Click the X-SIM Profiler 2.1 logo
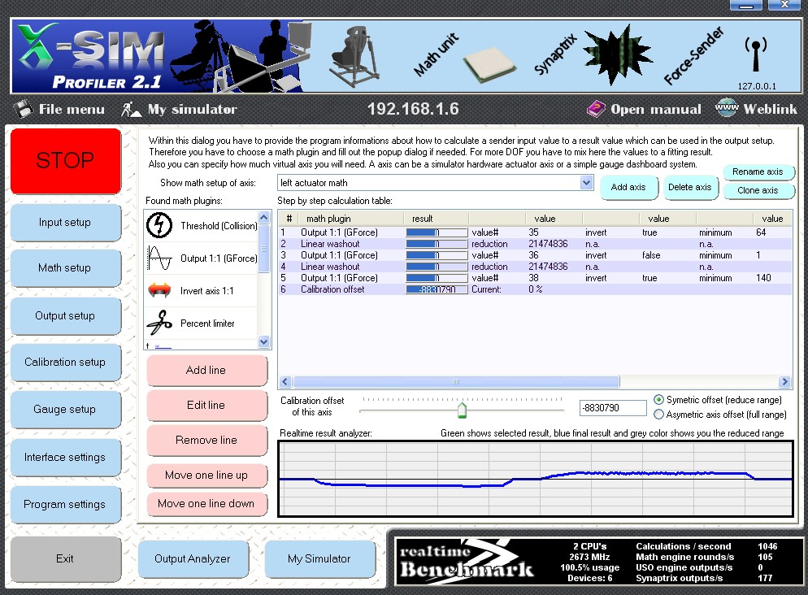The width and height of the screenshot is (808, 595). coord(91,57)
